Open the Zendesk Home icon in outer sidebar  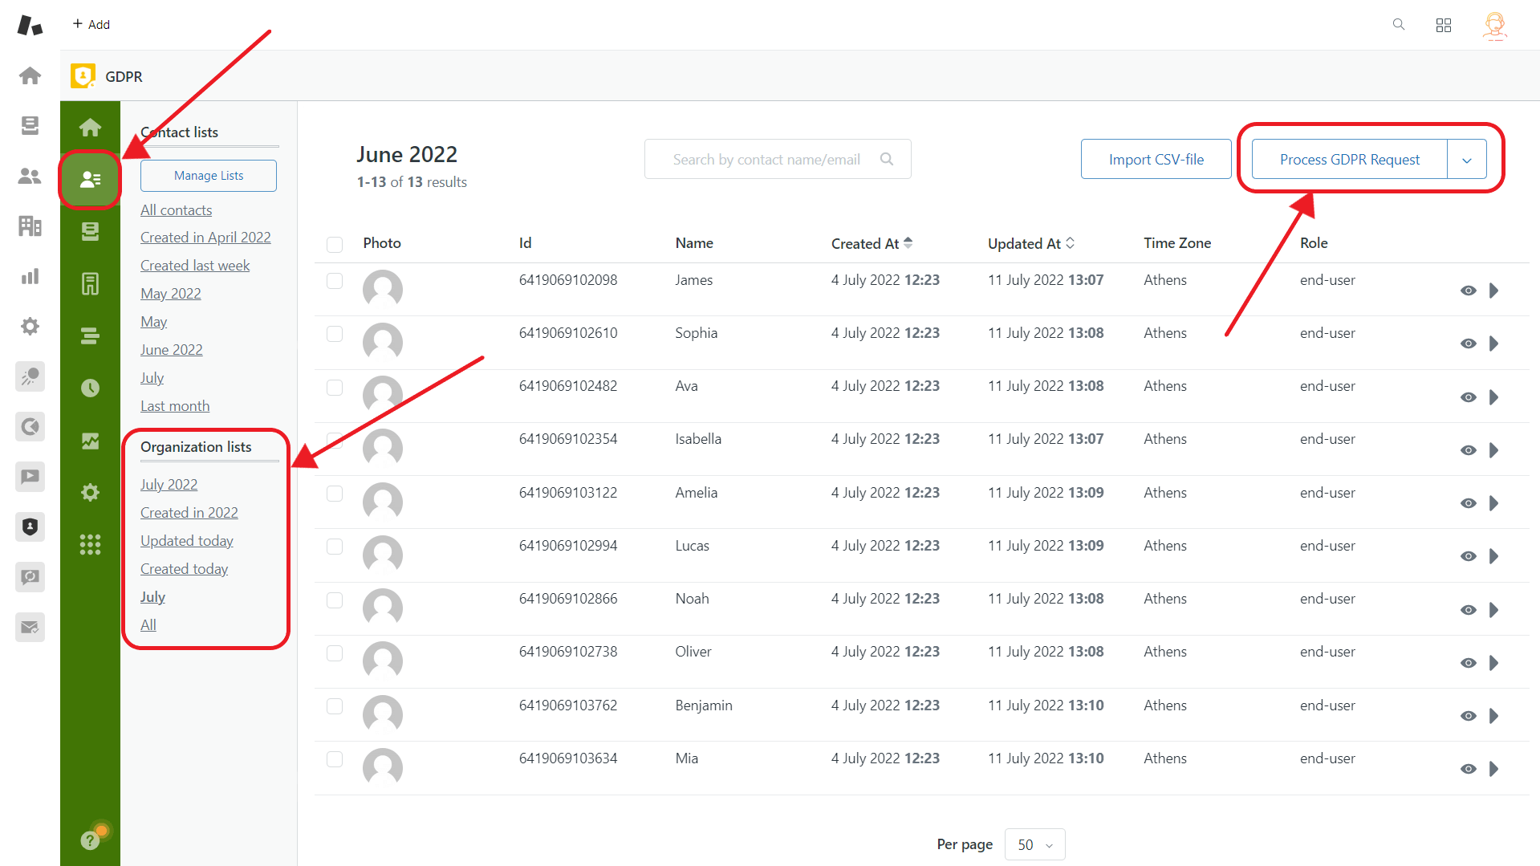click(x=30, y=75)
